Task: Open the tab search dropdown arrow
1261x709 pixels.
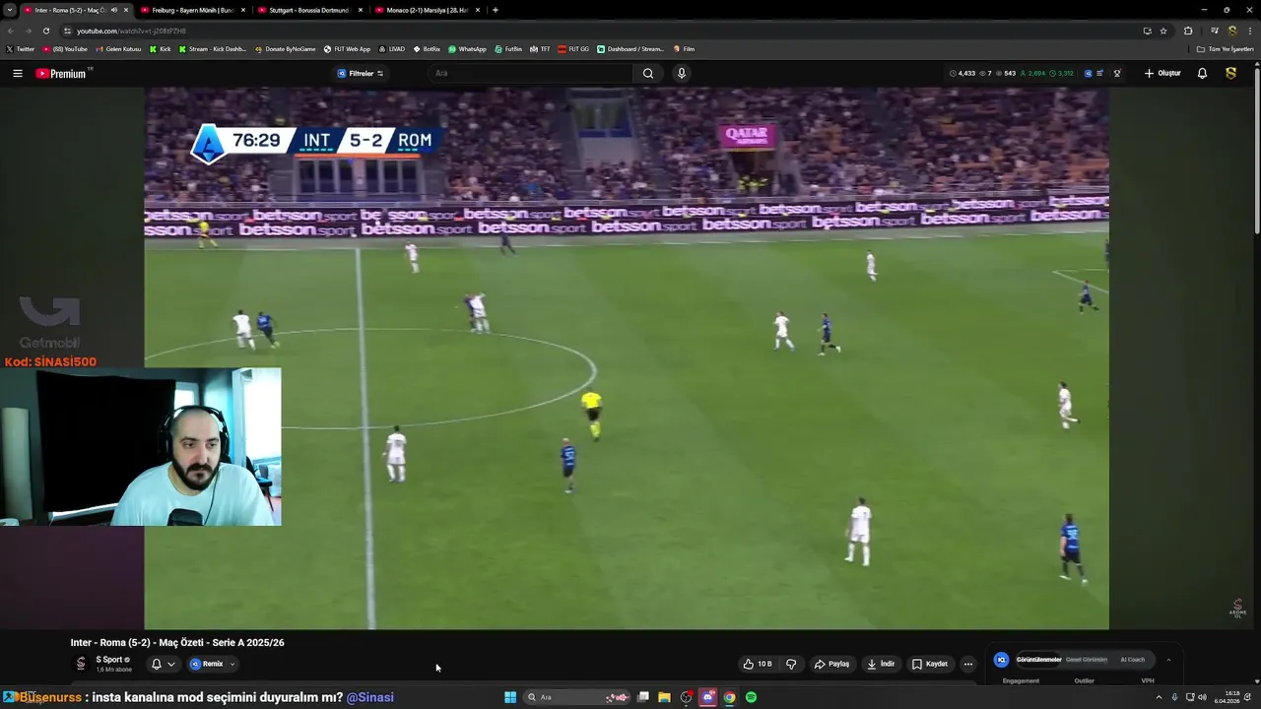Action: [9, 10]
